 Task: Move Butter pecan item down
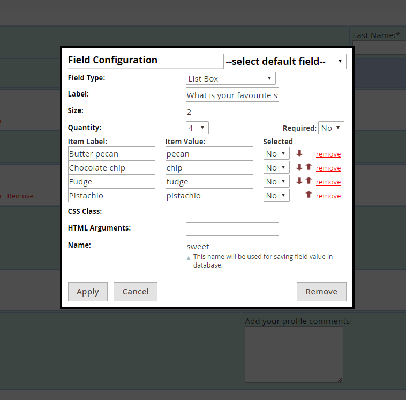tap(299, 153)
